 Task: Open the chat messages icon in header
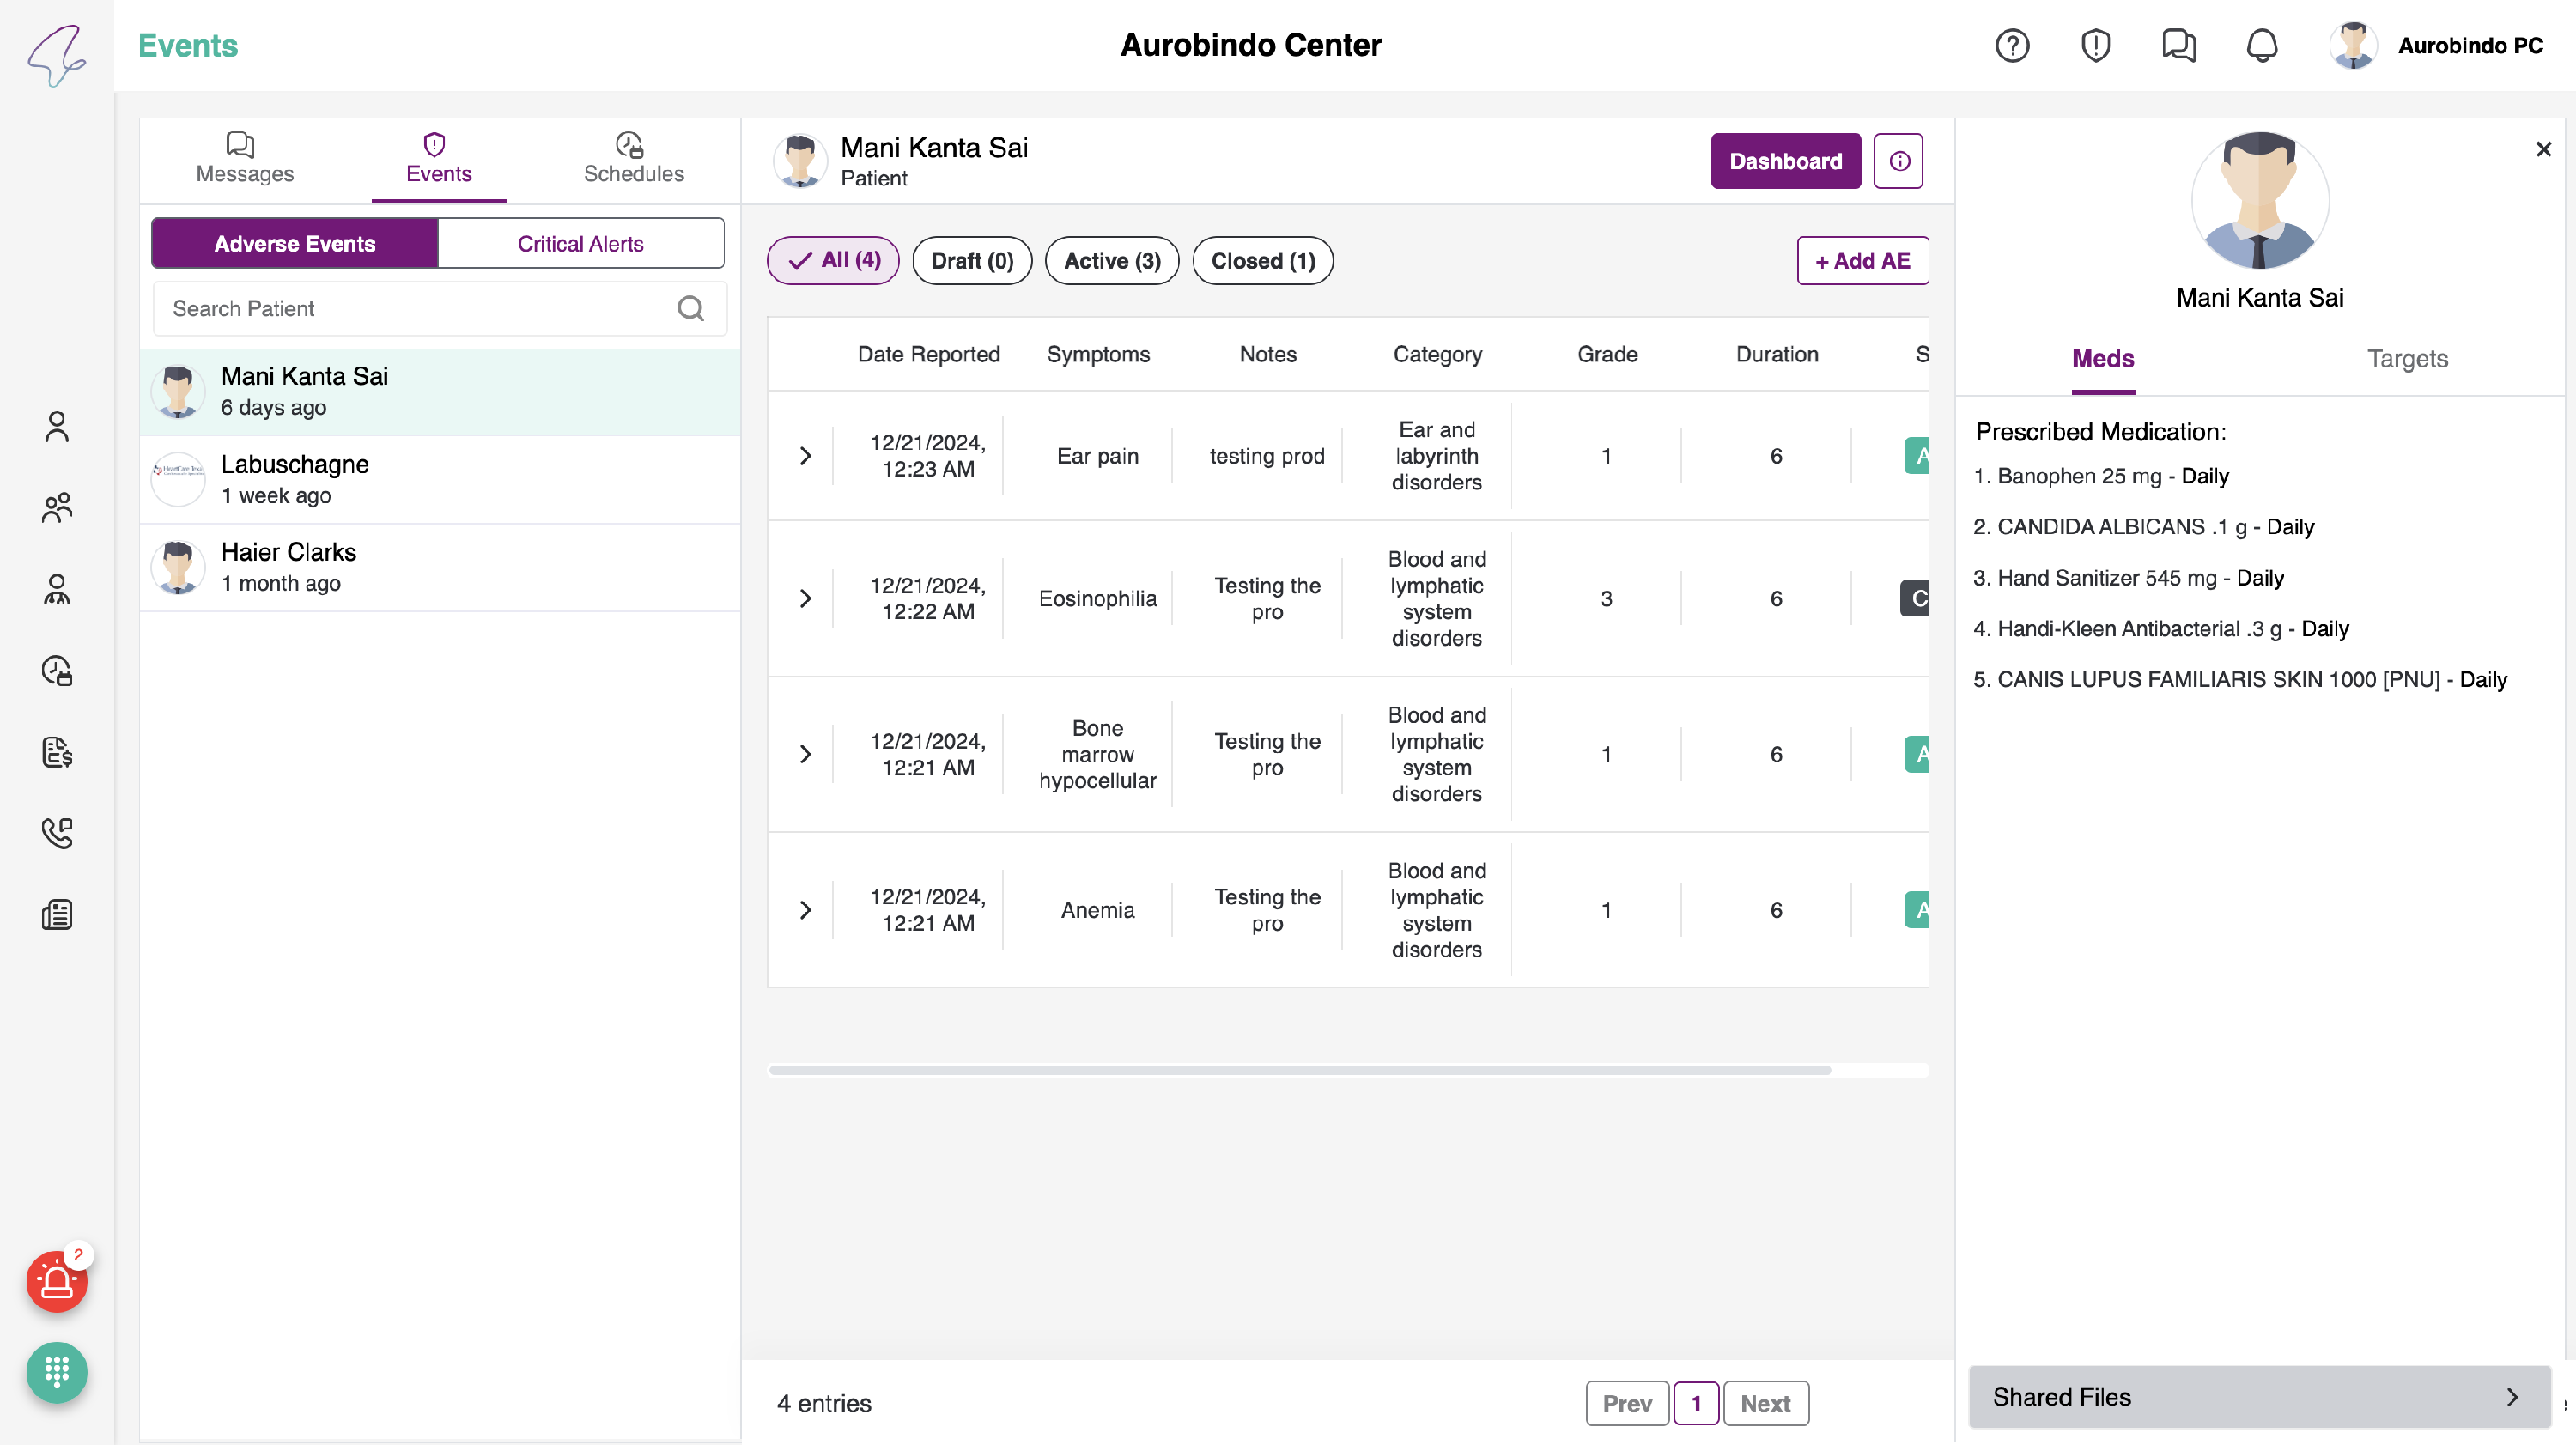tap(2178, 46)
